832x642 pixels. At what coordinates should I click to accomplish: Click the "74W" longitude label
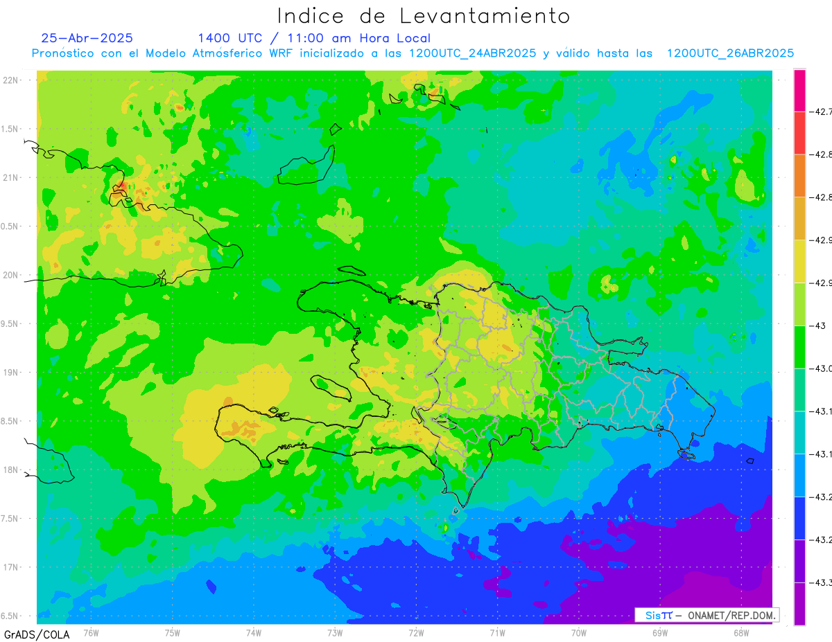point(254,632)
